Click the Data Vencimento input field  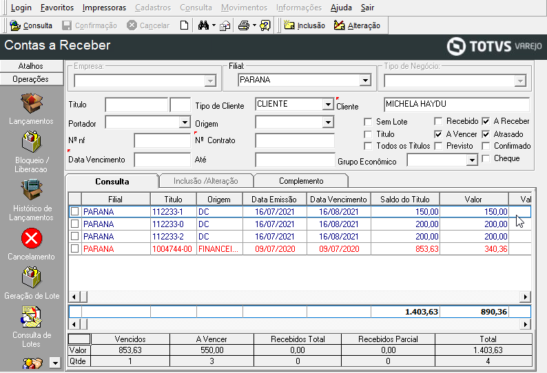pyautogui.click(x=162, y=160)
